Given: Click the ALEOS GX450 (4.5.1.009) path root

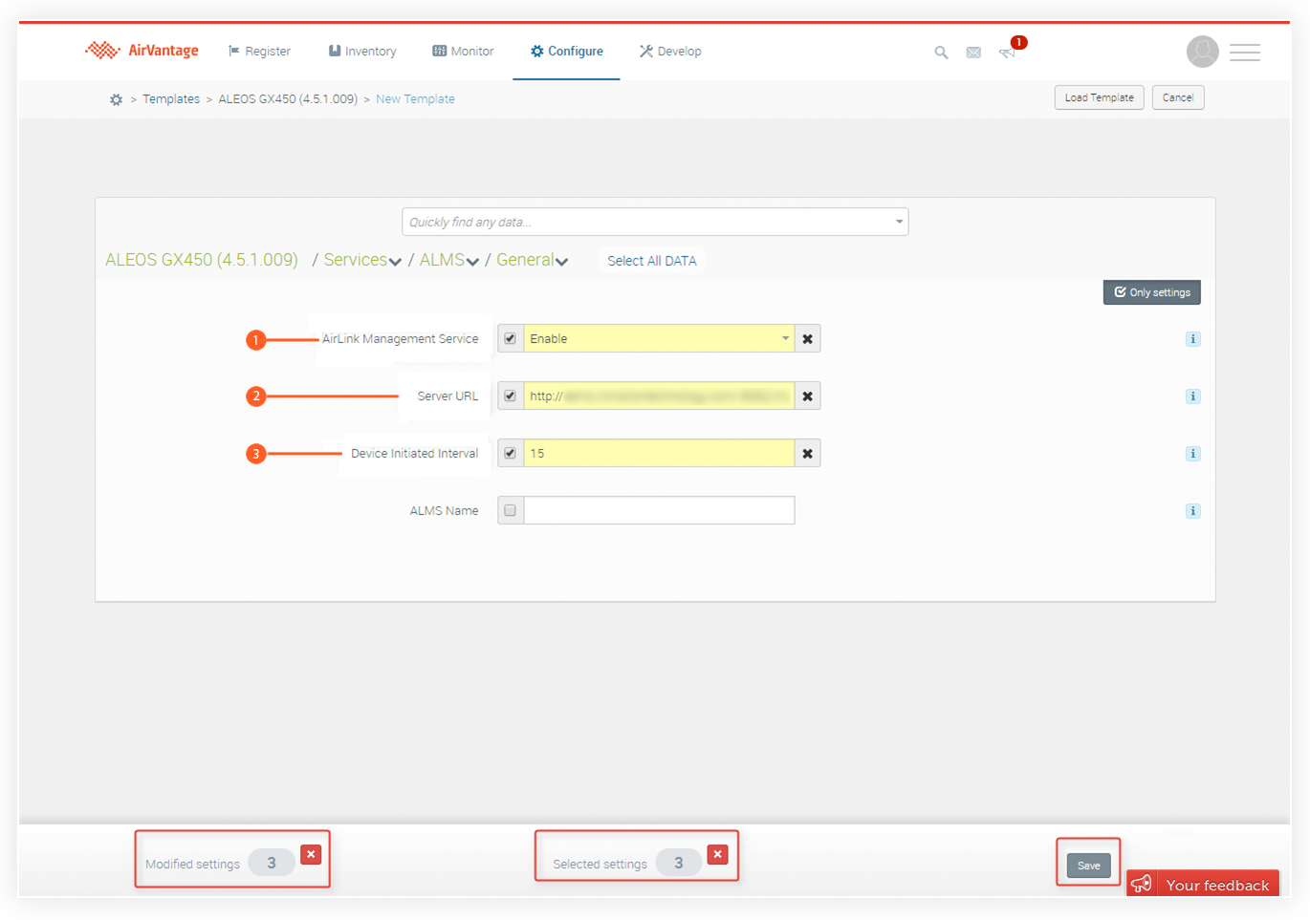Looking at the screenshot, I should coord(202,260).
